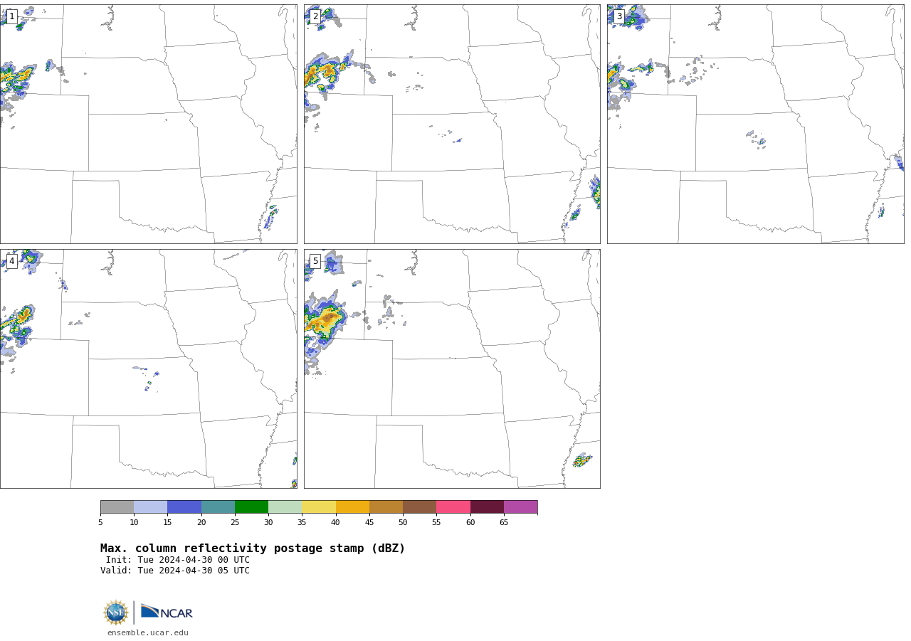
Task: Click the gray 5-10 dBZ color swatch
Action: click(x=117, y=507)
